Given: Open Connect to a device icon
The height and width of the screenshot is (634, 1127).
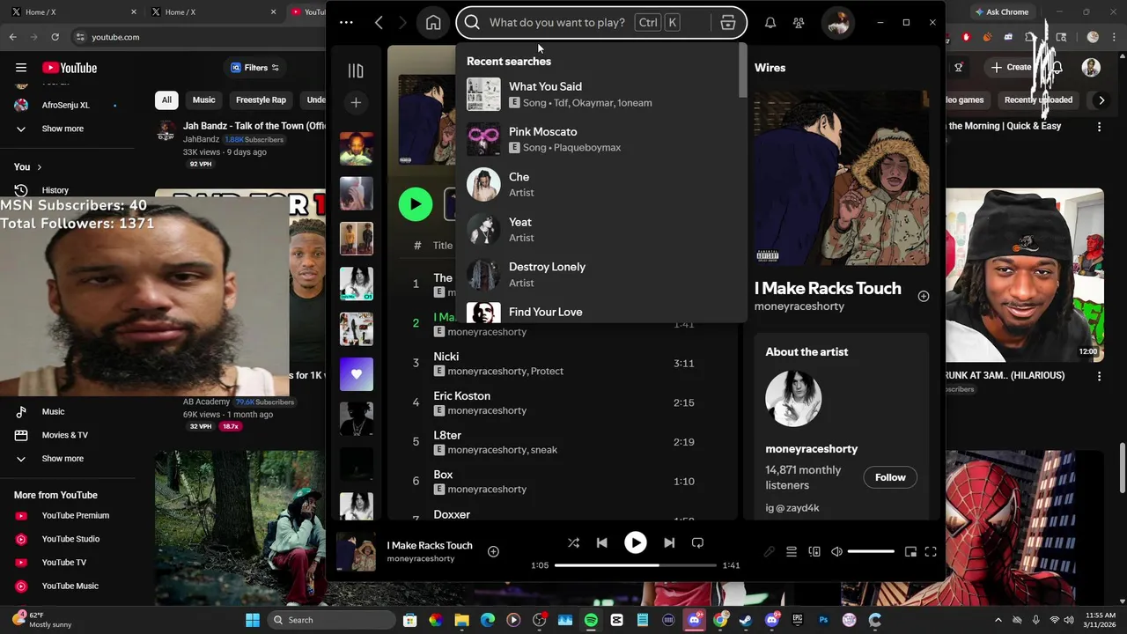Looking at the screenshot, I should 814,552.
